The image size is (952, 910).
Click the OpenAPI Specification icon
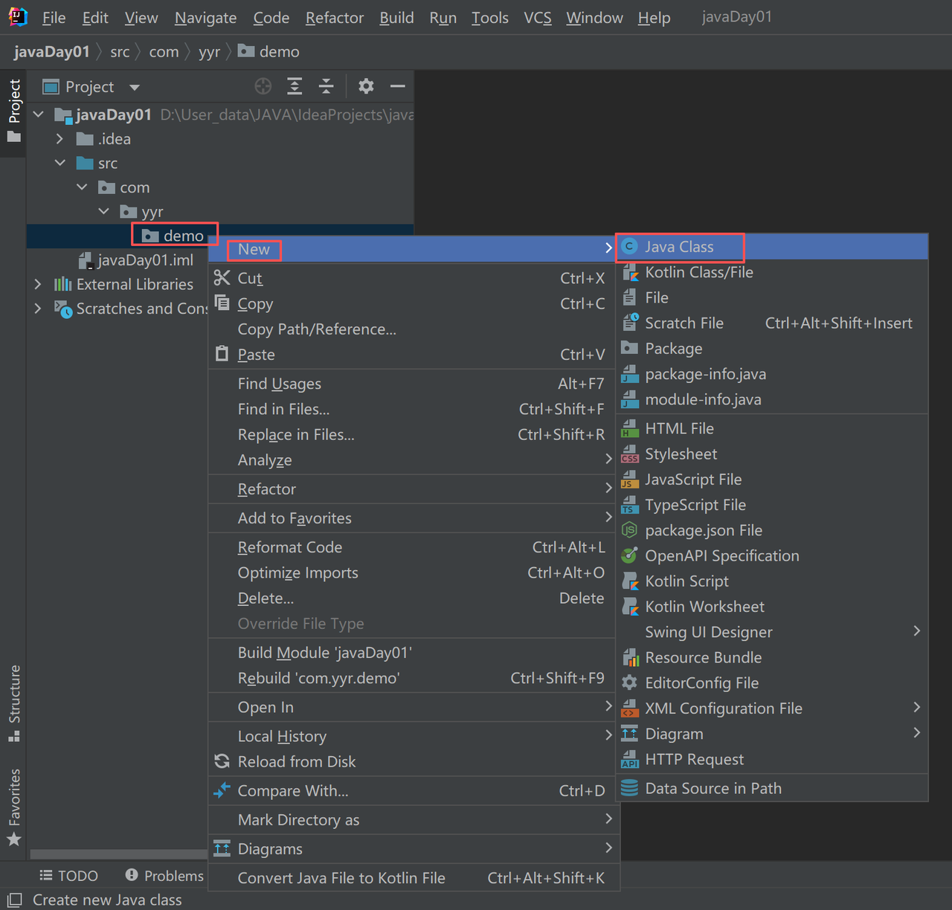[630, 555]
